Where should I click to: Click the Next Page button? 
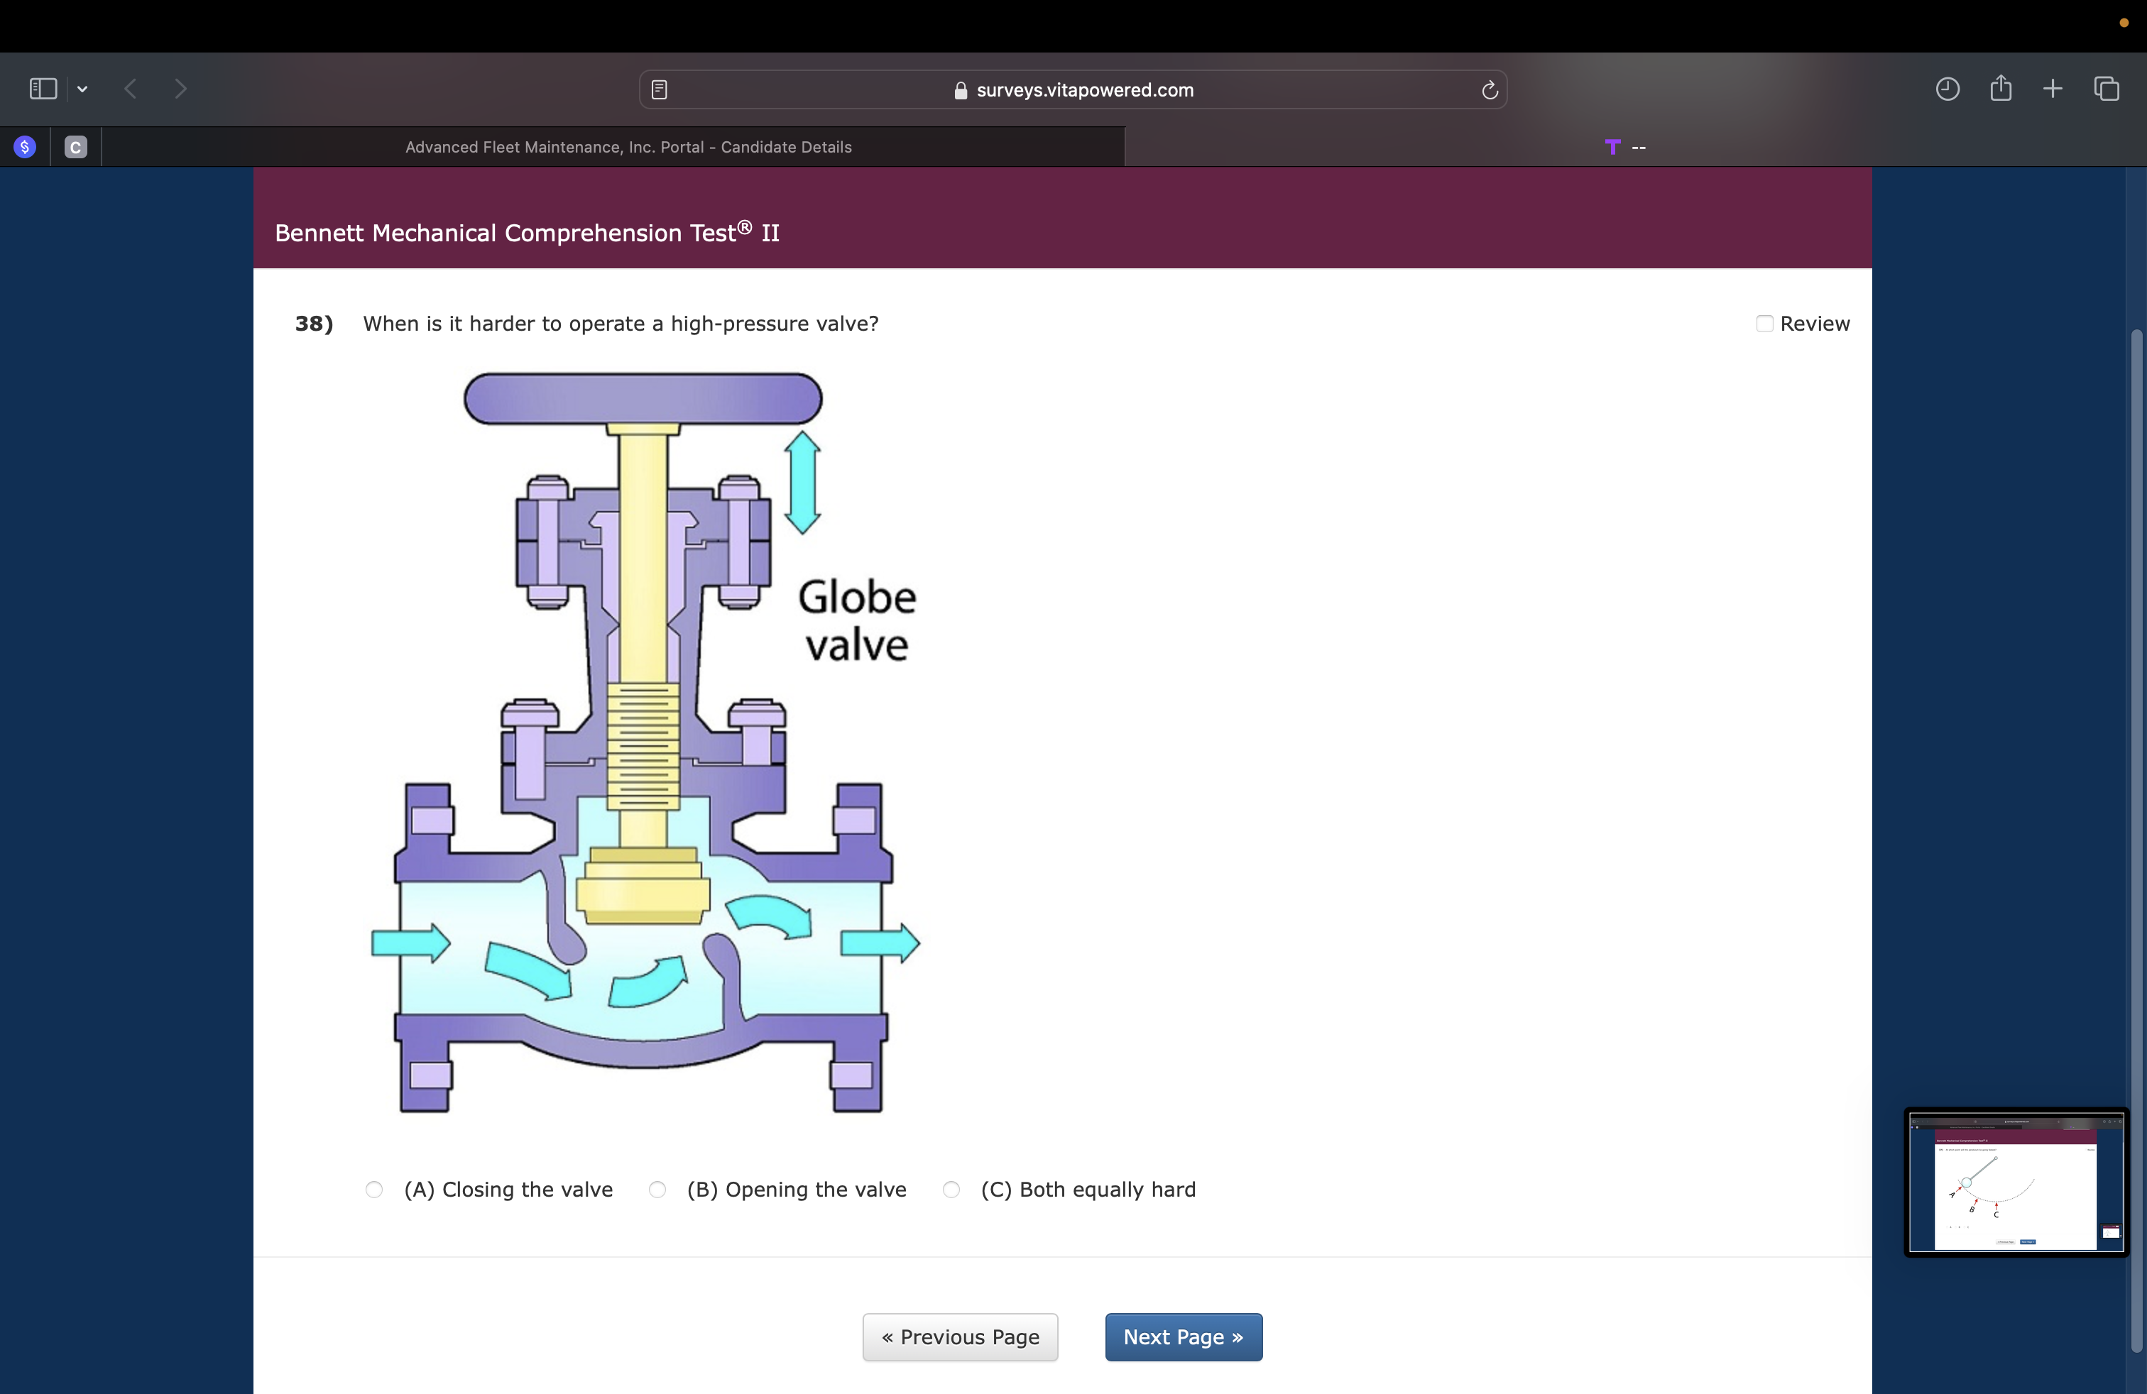pyautogui.click(x=1183, y=1337)
